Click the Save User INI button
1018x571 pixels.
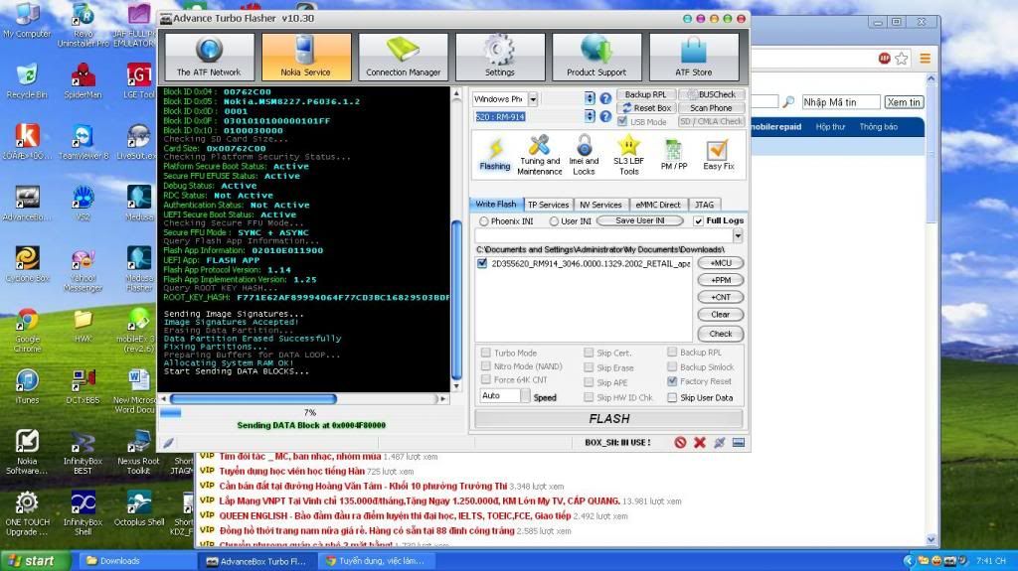pyautogui.click(x=640, y=220)
